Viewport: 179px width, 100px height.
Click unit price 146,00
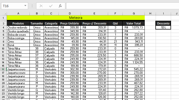[70, 90]
